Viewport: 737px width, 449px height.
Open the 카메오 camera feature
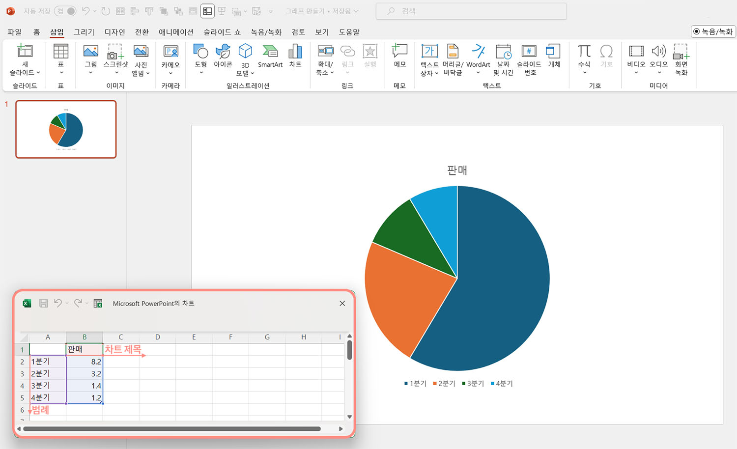[x=170, y=59]
